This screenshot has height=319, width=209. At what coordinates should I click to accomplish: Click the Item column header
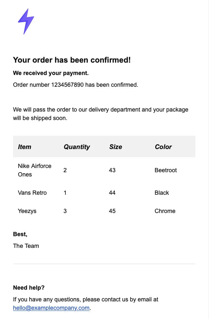click(24, 147)
